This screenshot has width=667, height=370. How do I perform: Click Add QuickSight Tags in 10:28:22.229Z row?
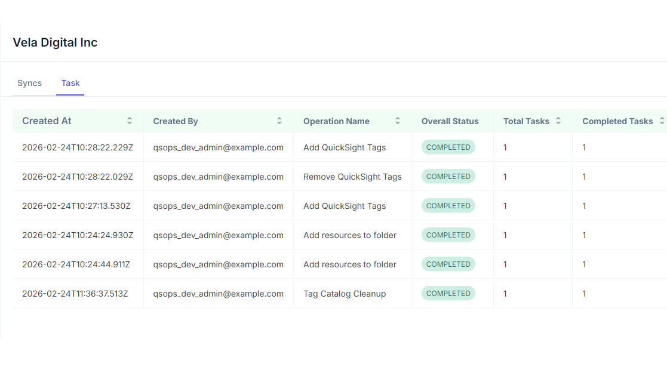[345, 147]
